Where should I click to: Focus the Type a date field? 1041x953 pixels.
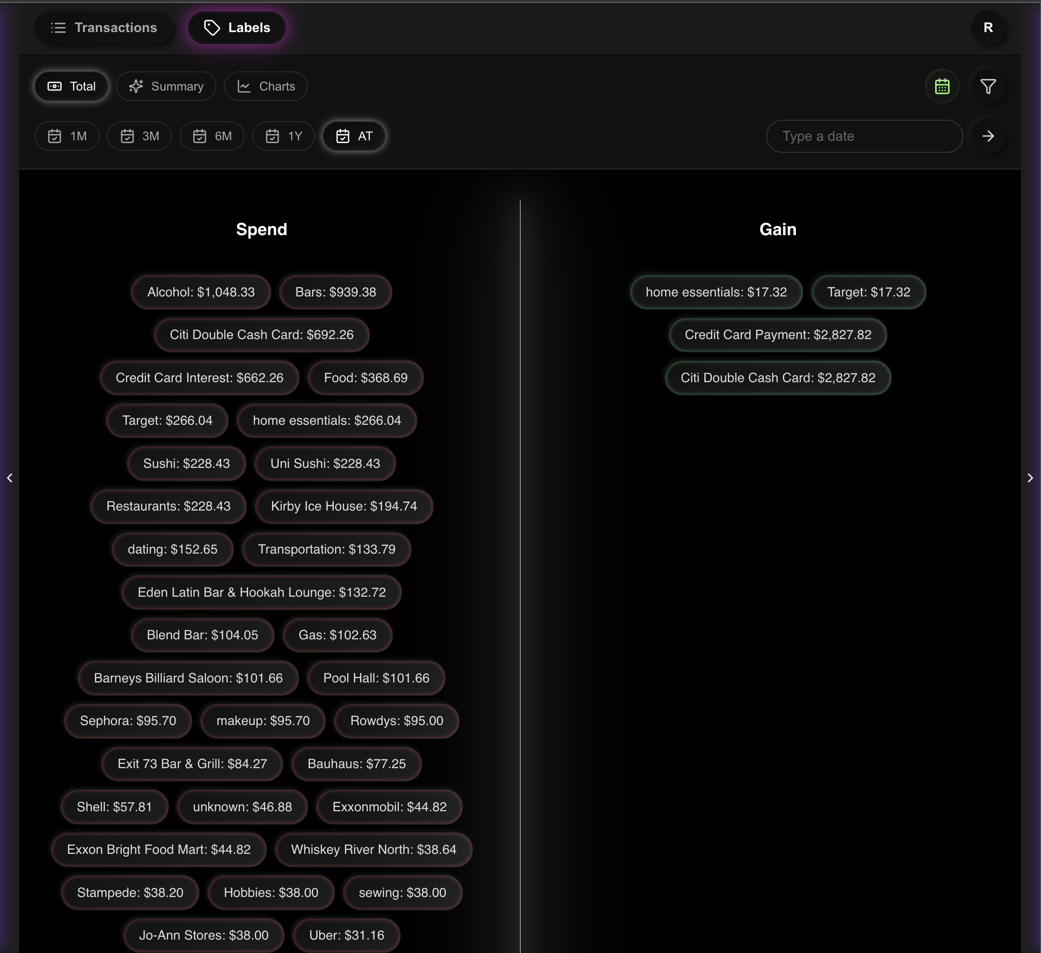point(864,136)
